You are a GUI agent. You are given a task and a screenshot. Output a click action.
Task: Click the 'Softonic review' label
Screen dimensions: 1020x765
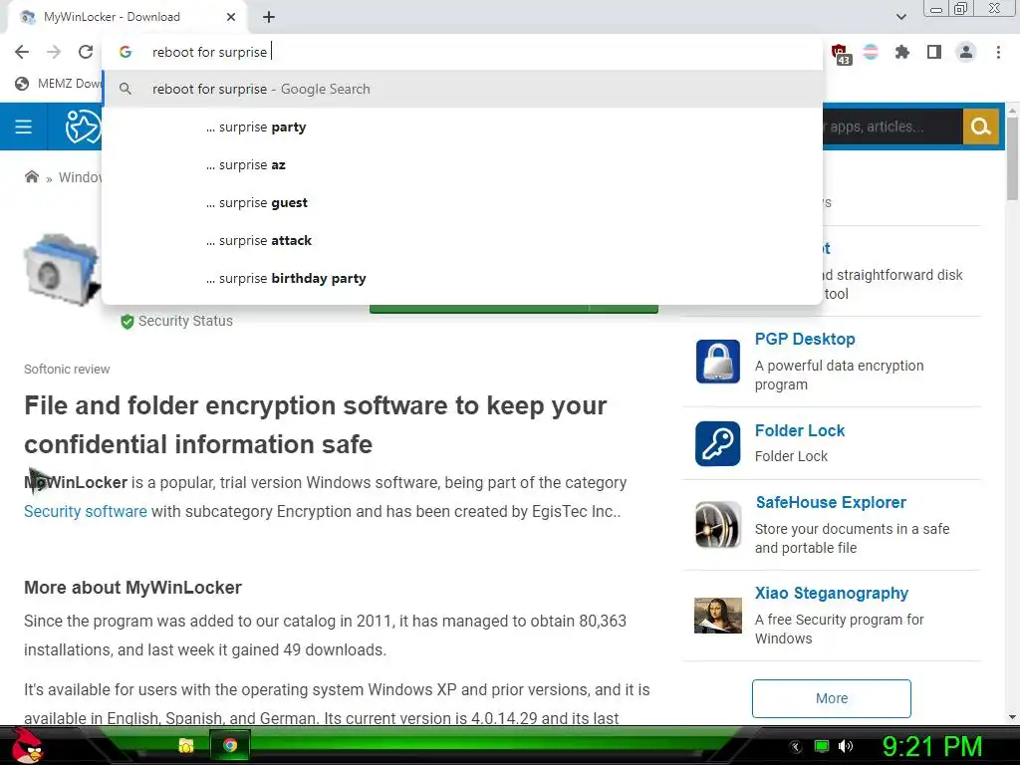67,369
